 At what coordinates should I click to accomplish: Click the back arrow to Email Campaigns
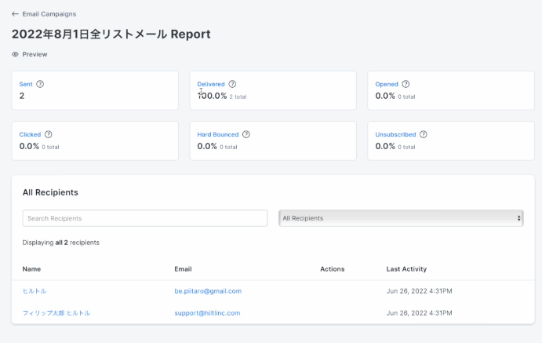pos(15,14)
